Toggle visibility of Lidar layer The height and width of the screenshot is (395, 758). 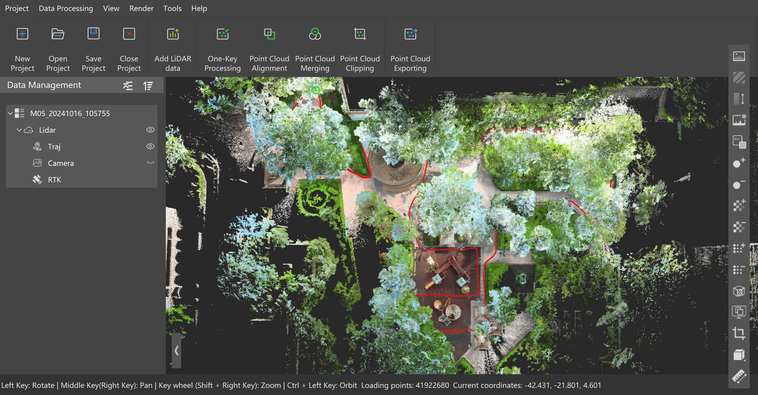pos(150,130)
